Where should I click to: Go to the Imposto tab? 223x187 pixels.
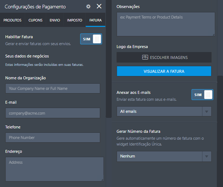coord(75,20)
